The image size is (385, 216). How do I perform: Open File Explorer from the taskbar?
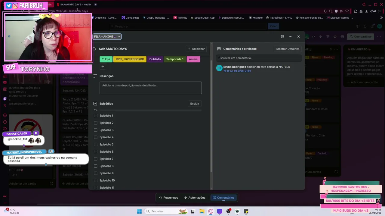(202, 211)
